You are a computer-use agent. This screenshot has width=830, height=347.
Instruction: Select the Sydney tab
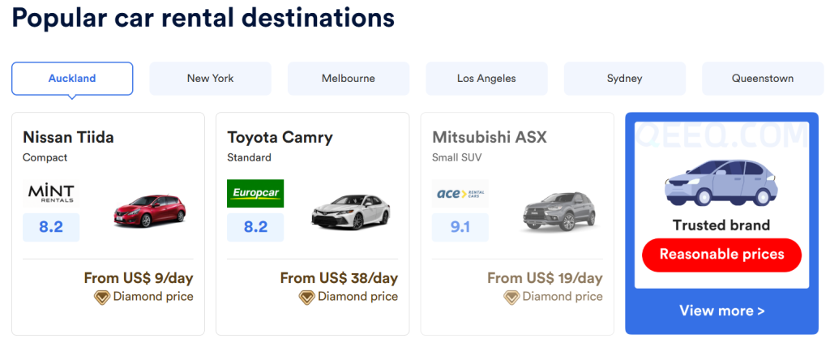625,79
